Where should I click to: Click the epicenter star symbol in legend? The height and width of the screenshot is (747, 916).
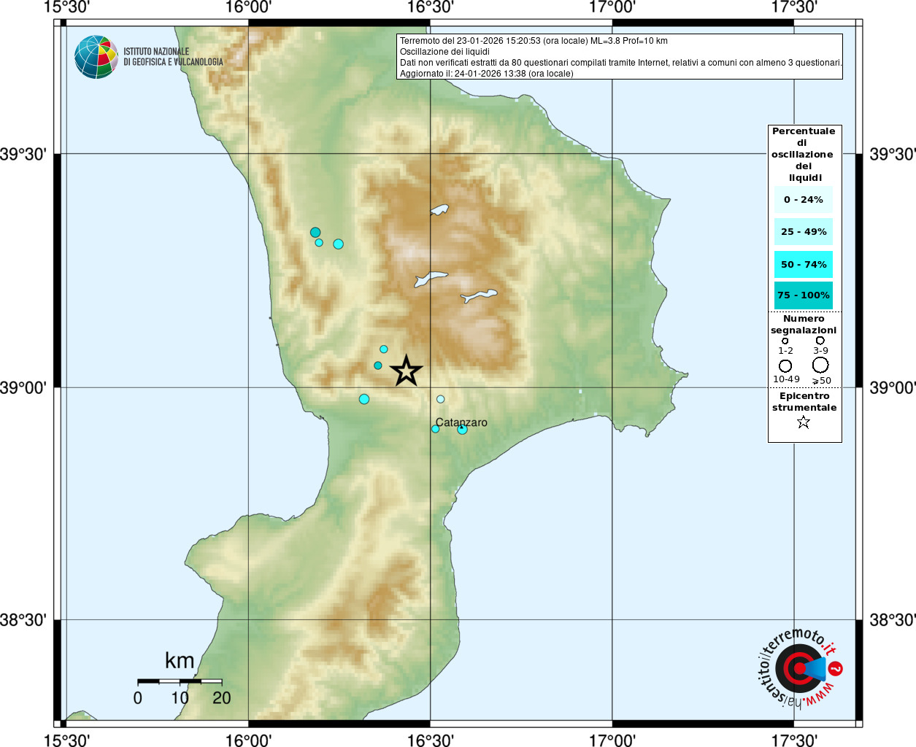[x=804, y=422]
